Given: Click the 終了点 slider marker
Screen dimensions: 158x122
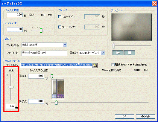Looking at the screenshot, I should point(57,102).
